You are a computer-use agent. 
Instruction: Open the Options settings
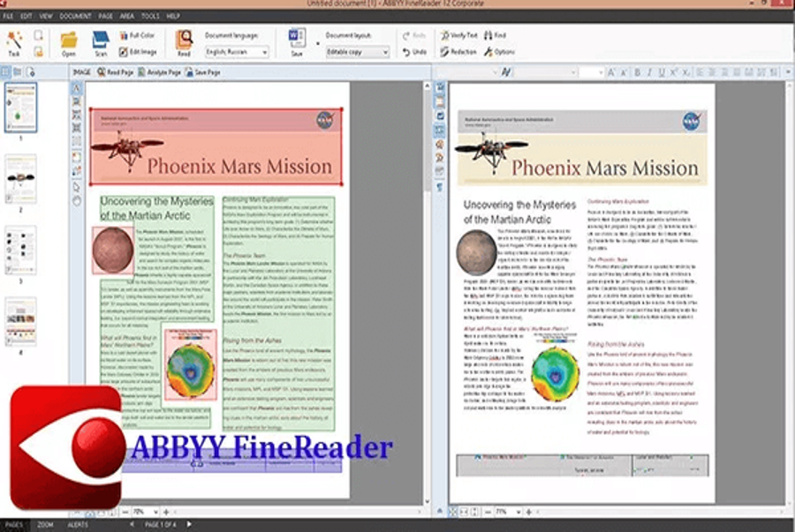click(x=499, y=52)
